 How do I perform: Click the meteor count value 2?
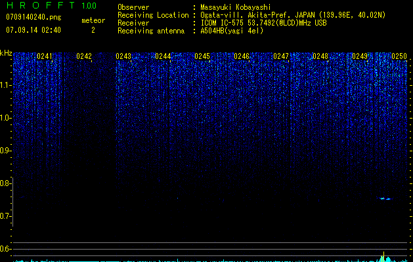[x=93, y=30]
